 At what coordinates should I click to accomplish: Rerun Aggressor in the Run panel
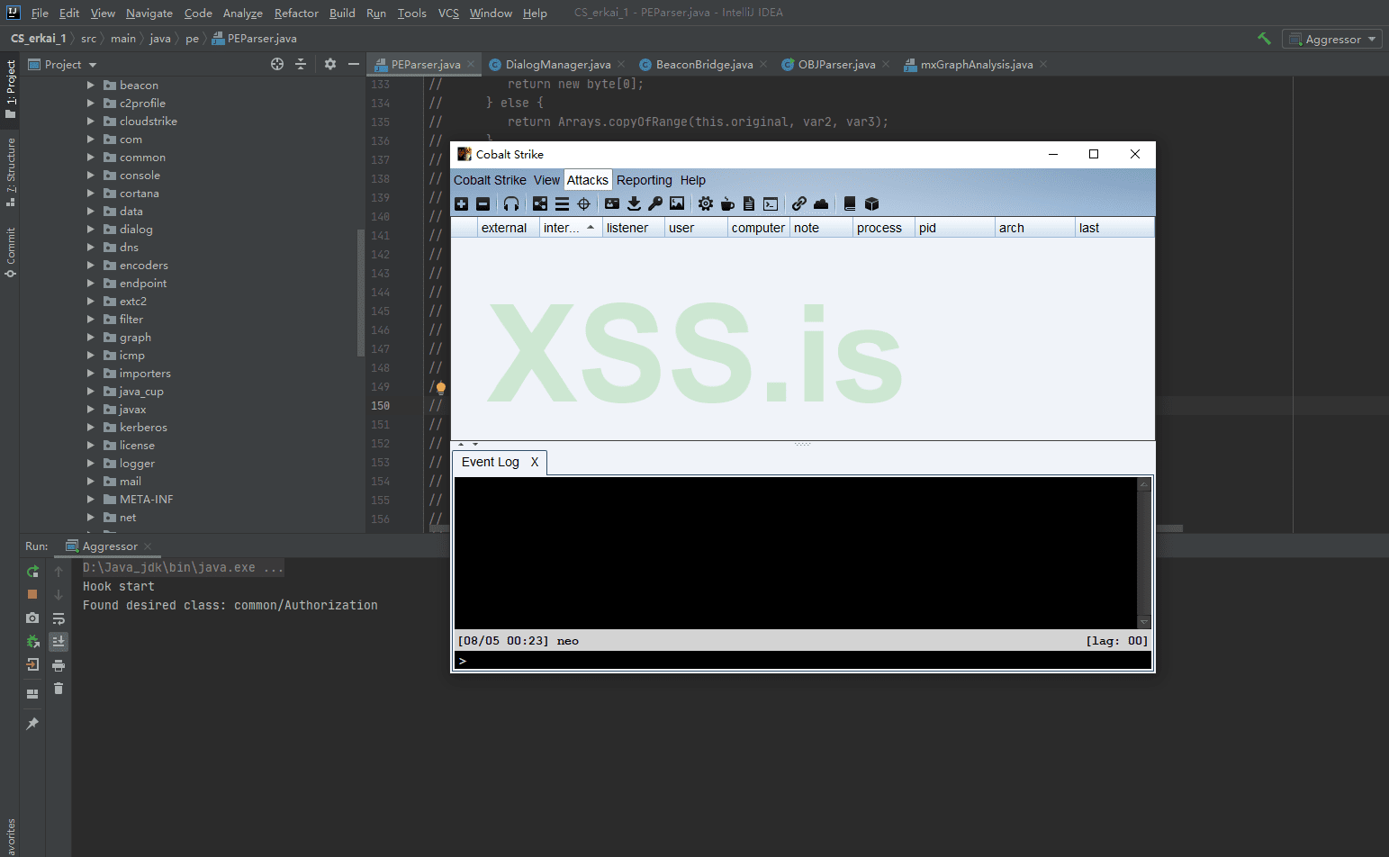(32, 572)
